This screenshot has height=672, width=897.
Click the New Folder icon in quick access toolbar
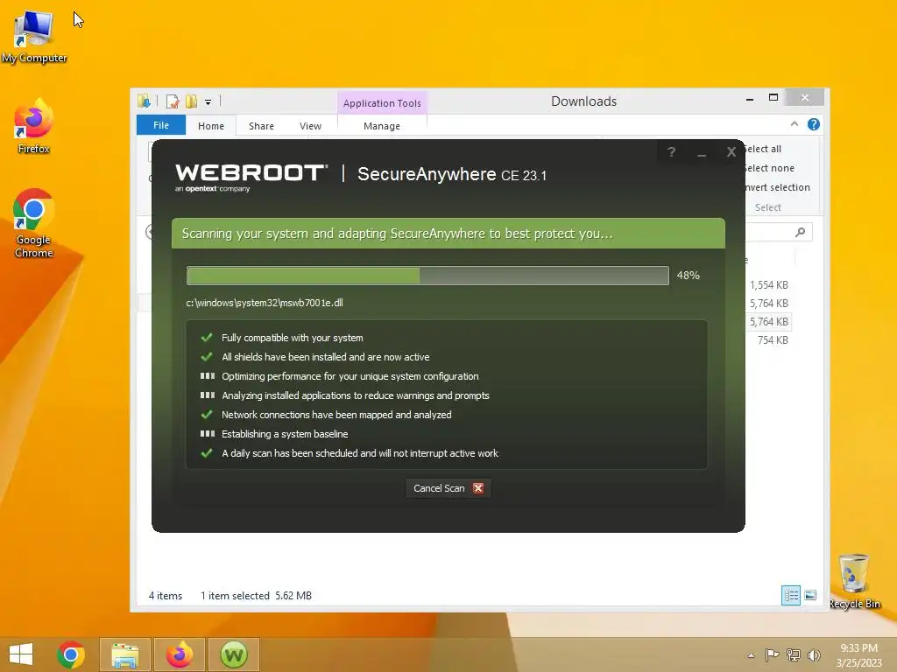pyautogui.click(x=191, y=101)
